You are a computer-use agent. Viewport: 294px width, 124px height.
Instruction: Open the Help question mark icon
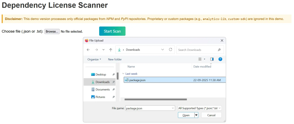[220, 59]
